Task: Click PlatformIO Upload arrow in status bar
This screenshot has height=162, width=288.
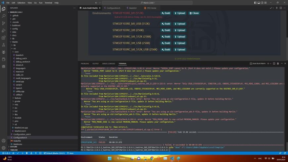Action: click(x=22, y=153)
